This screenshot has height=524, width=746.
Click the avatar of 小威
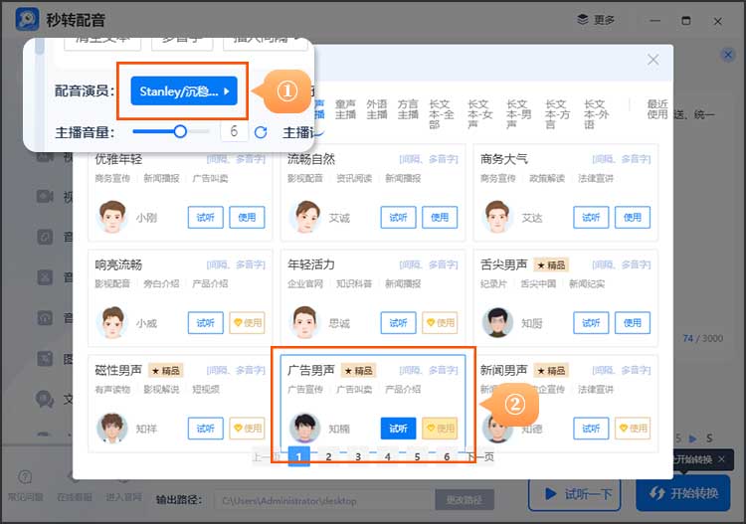[x=112, y=322]
